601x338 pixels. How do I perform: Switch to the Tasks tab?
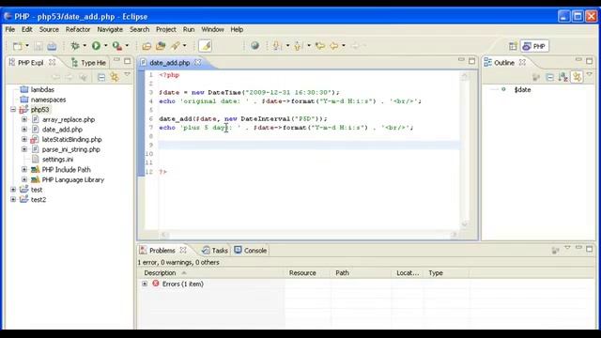215,251
